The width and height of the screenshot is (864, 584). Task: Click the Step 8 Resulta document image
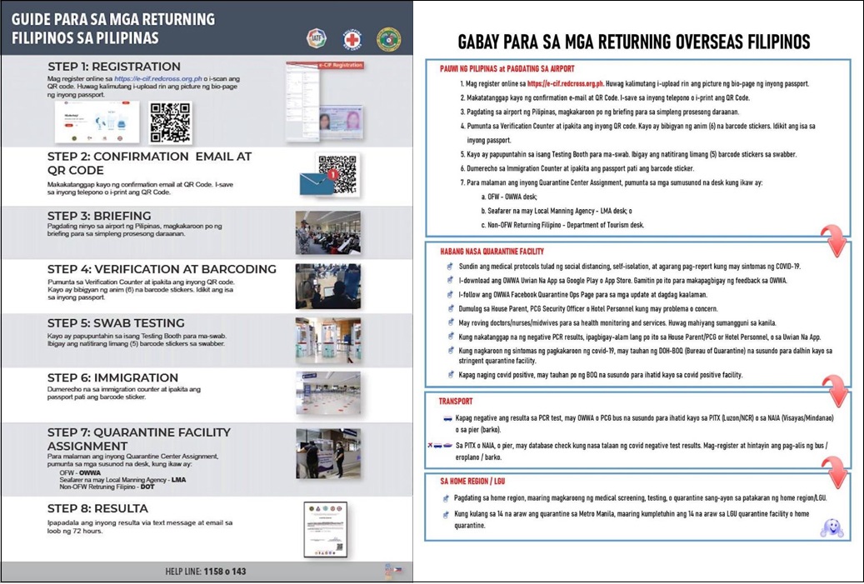(x=325, y=528)
